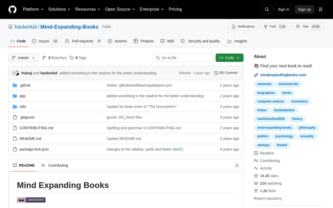
Task: Expand the Open Source menu dropdown
Action: [x=120, y=9]
